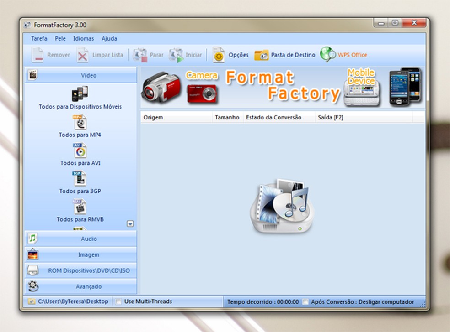Open the Tarefa menu

tap(39, 38)
